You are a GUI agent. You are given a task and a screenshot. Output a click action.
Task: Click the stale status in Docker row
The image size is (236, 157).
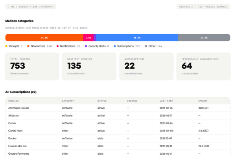click(100, 139)
